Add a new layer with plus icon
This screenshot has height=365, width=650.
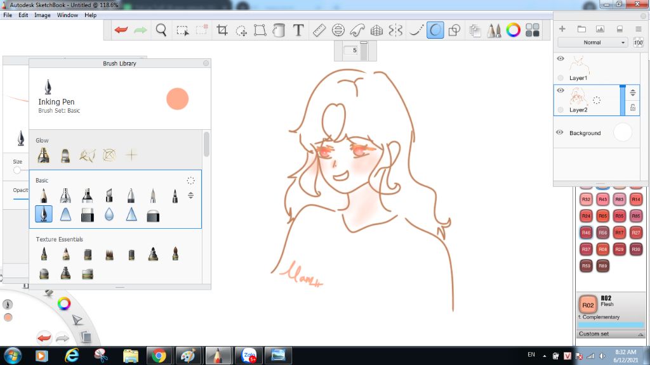[x=562, y=29]
